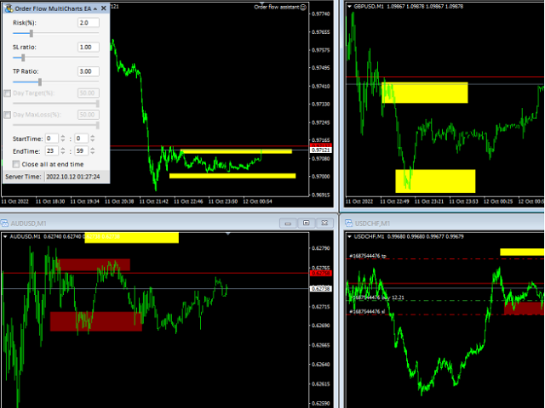The height and width of the screenshot is (408, 545).
Task: Click the AUDUSD,M1 window title text
Action: [x=28, y=224]
